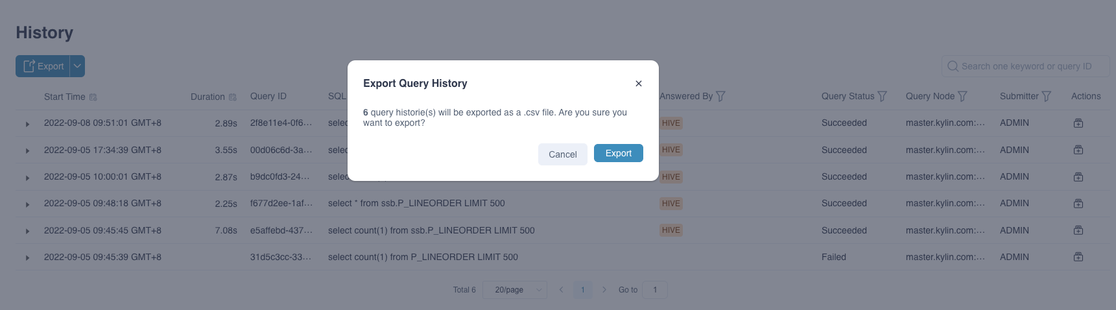Click the action icon for the failed query

click(1078, 257)
